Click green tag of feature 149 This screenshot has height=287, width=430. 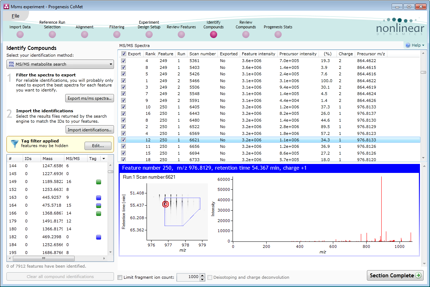tap(99, 182)
